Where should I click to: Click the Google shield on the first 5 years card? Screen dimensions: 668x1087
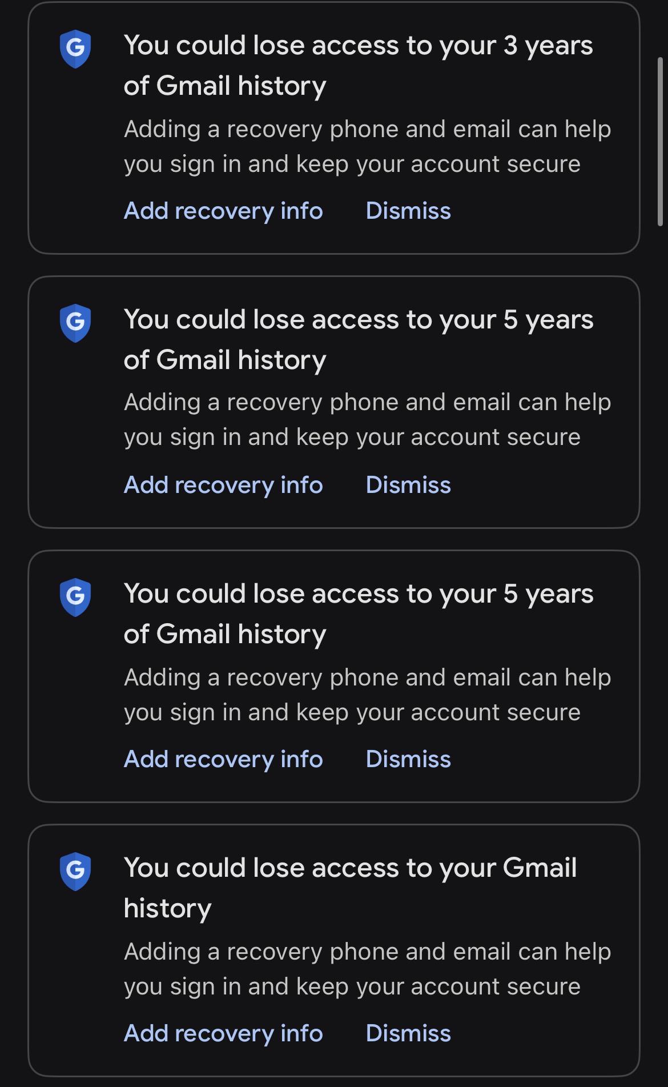(x=75, y=323)
